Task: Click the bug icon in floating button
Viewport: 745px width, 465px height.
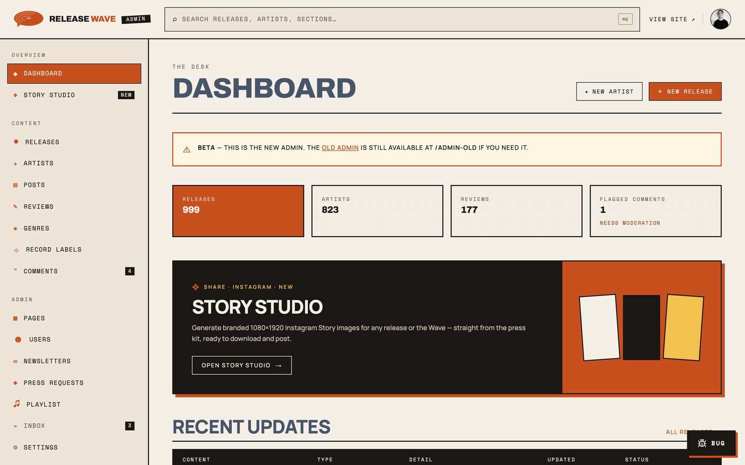Action: point(702,443)
